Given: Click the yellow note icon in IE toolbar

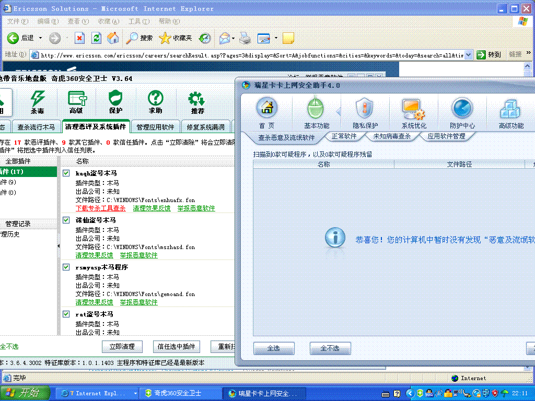Looking at the screenshot, I should (288, 38).
